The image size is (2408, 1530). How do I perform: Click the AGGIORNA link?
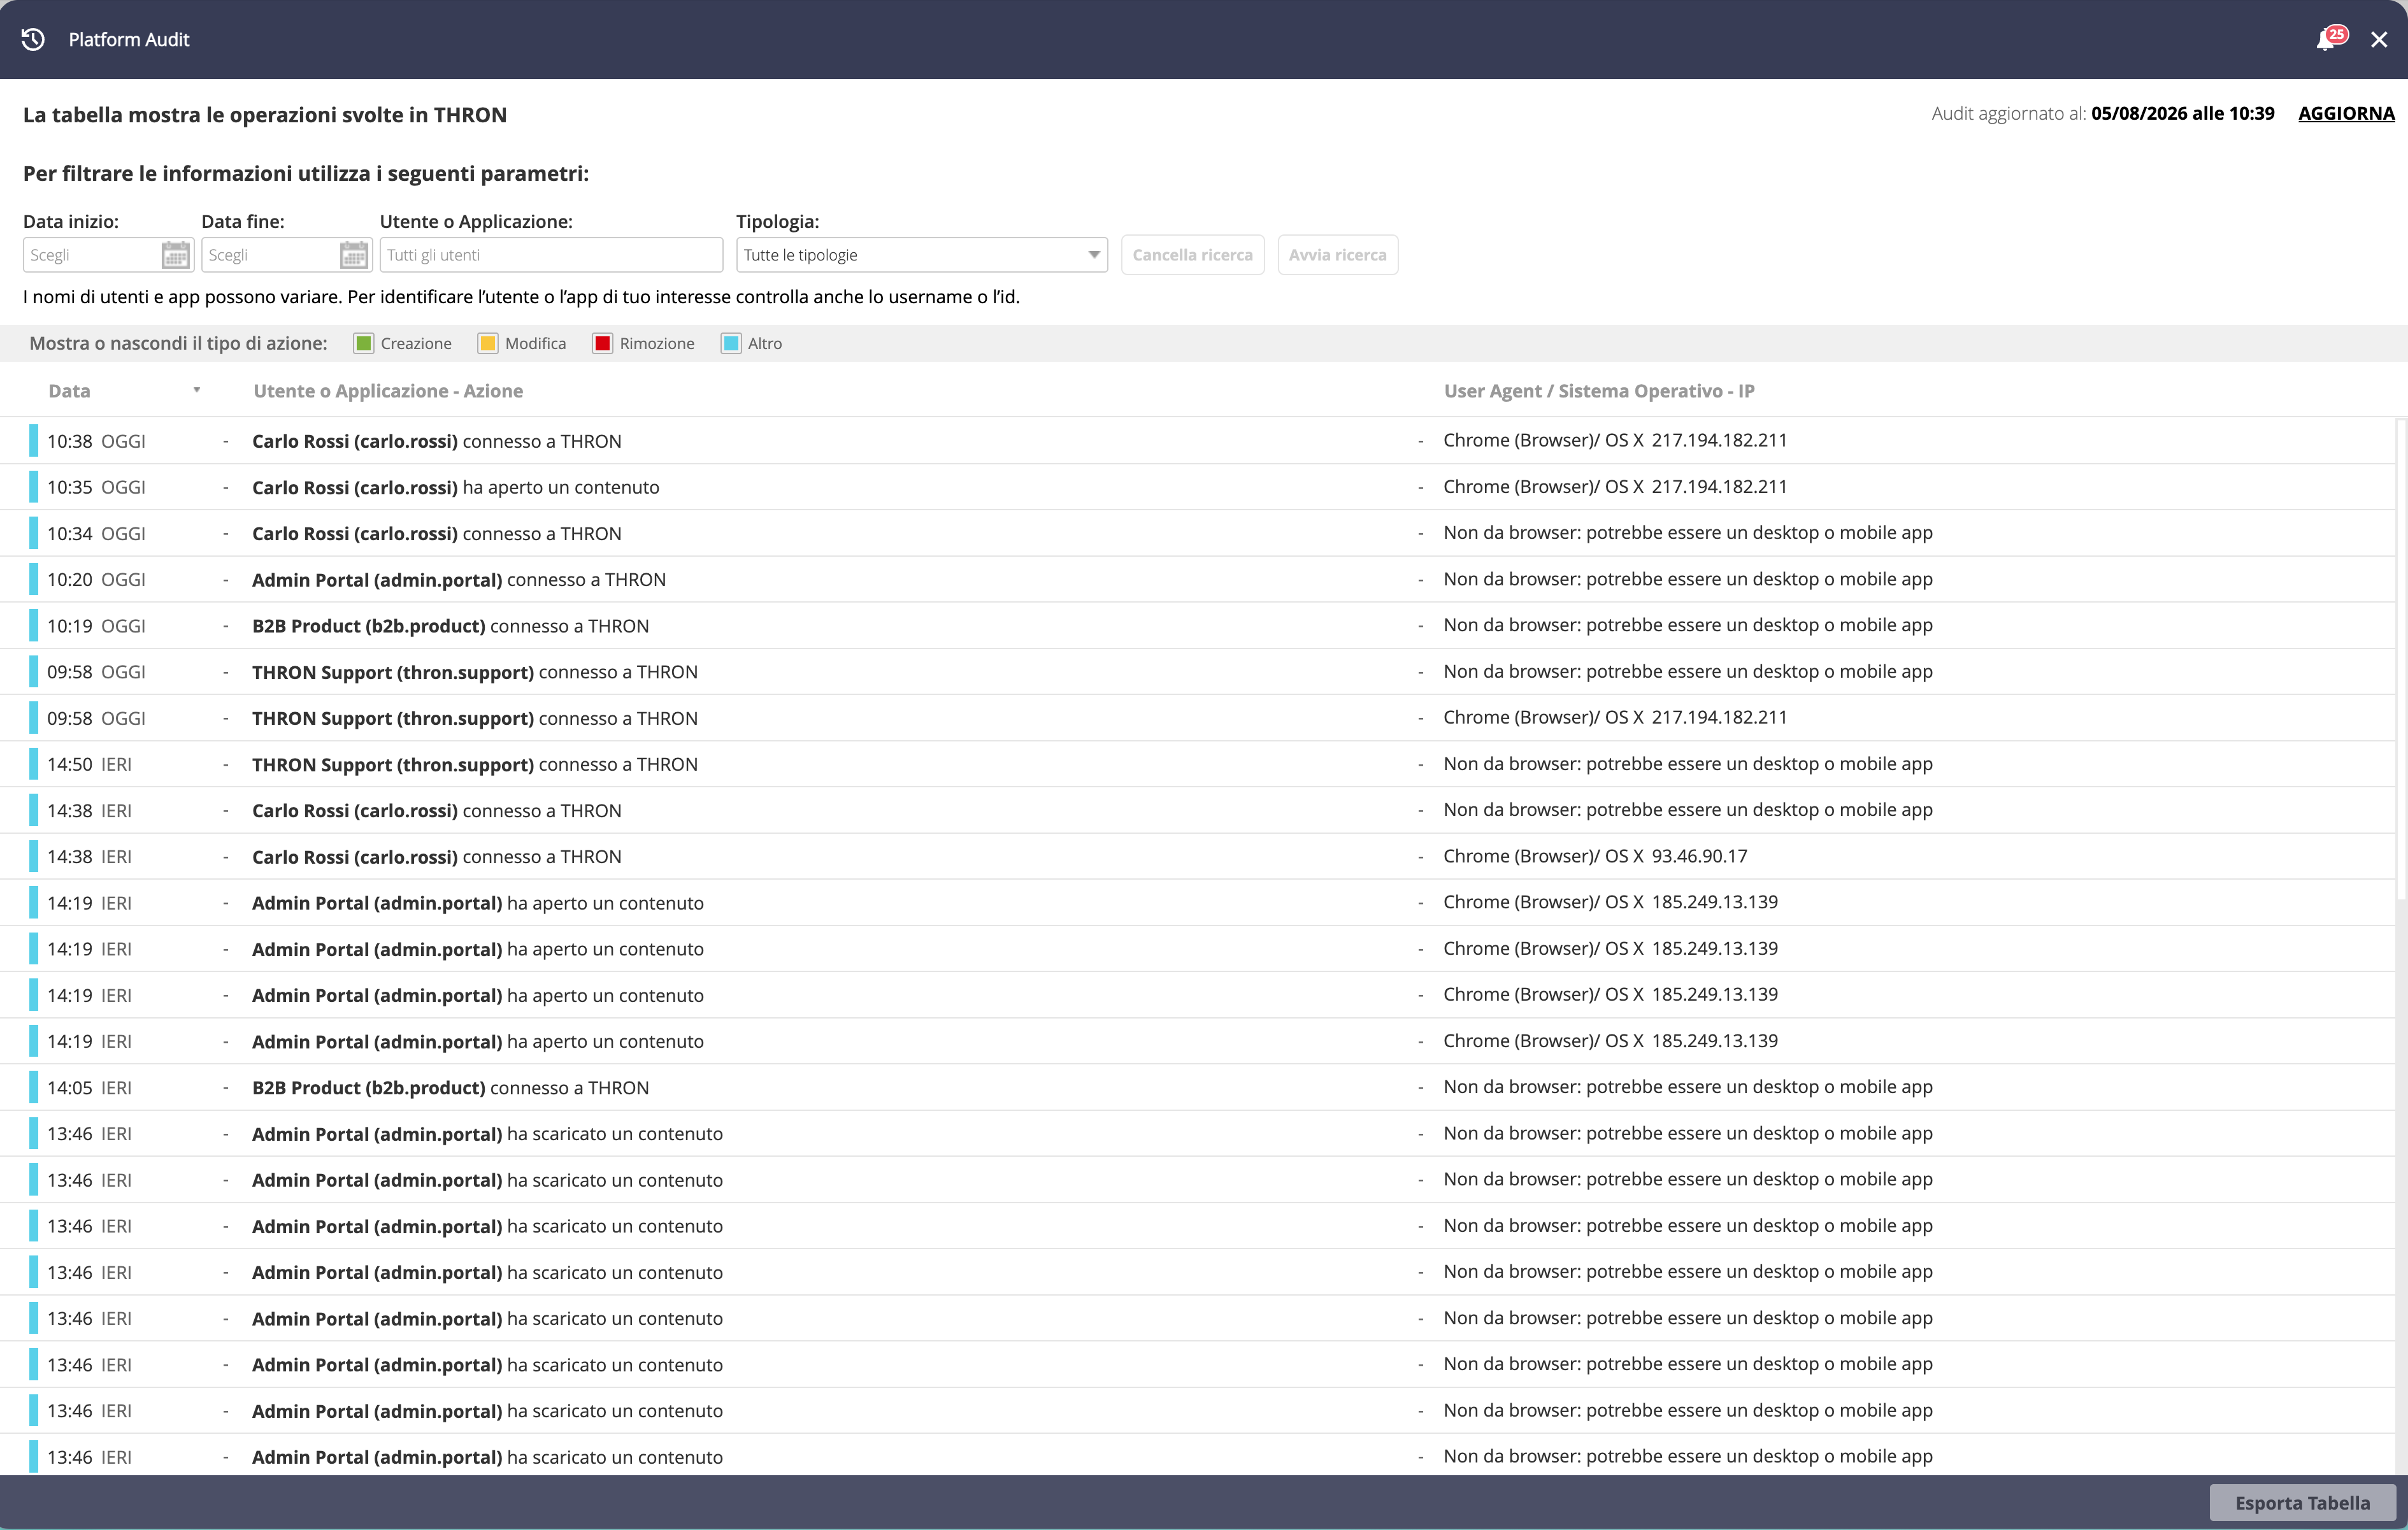click(x=2346, y=113)
